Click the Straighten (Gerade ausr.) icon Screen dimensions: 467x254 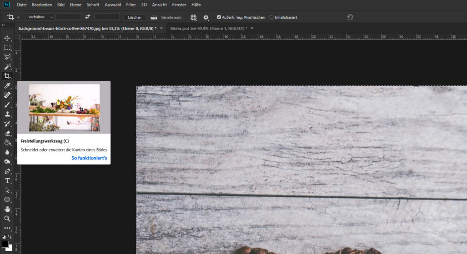tap(154, 17)
